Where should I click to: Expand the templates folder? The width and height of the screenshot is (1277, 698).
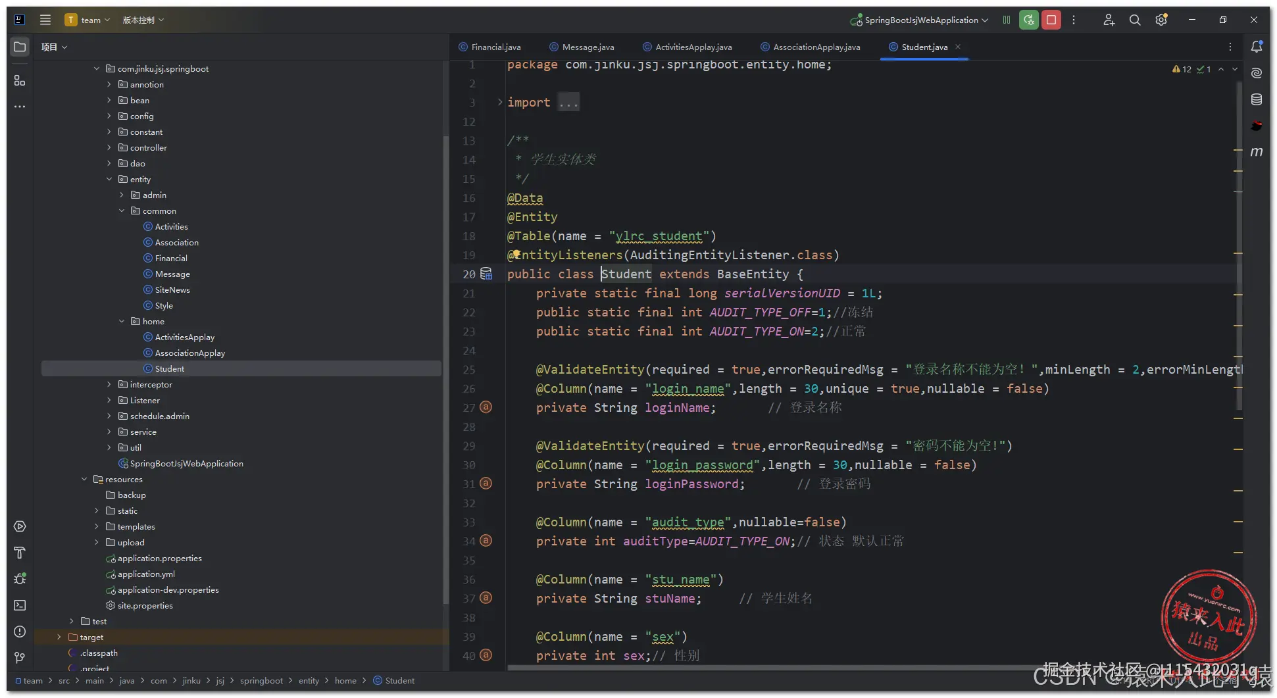(x=97, y=526)
